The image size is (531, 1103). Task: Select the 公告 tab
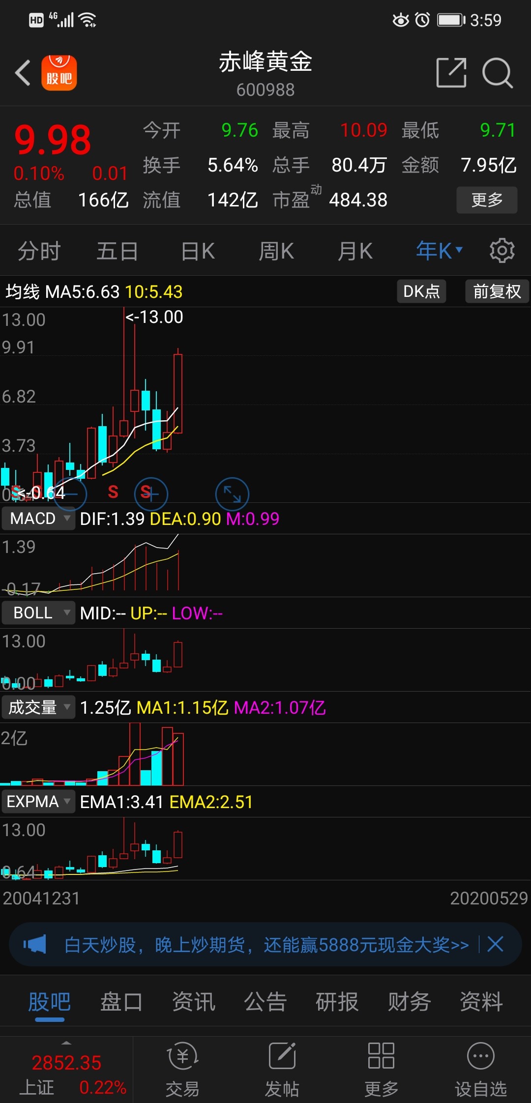(x=265, y=1001)
